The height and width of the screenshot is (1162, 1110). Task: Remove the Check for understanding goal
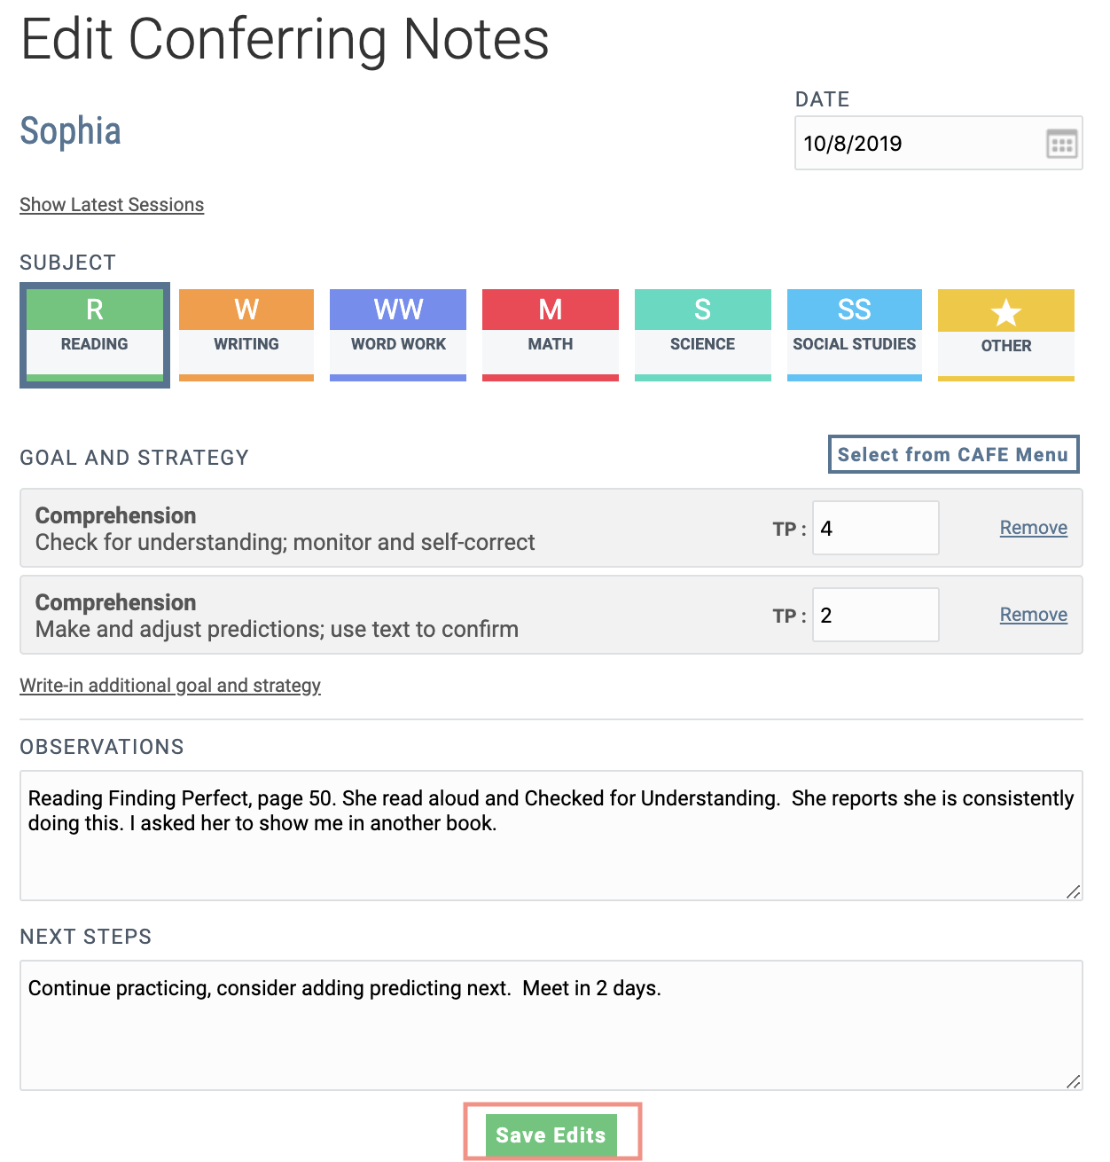[1033, 528]
